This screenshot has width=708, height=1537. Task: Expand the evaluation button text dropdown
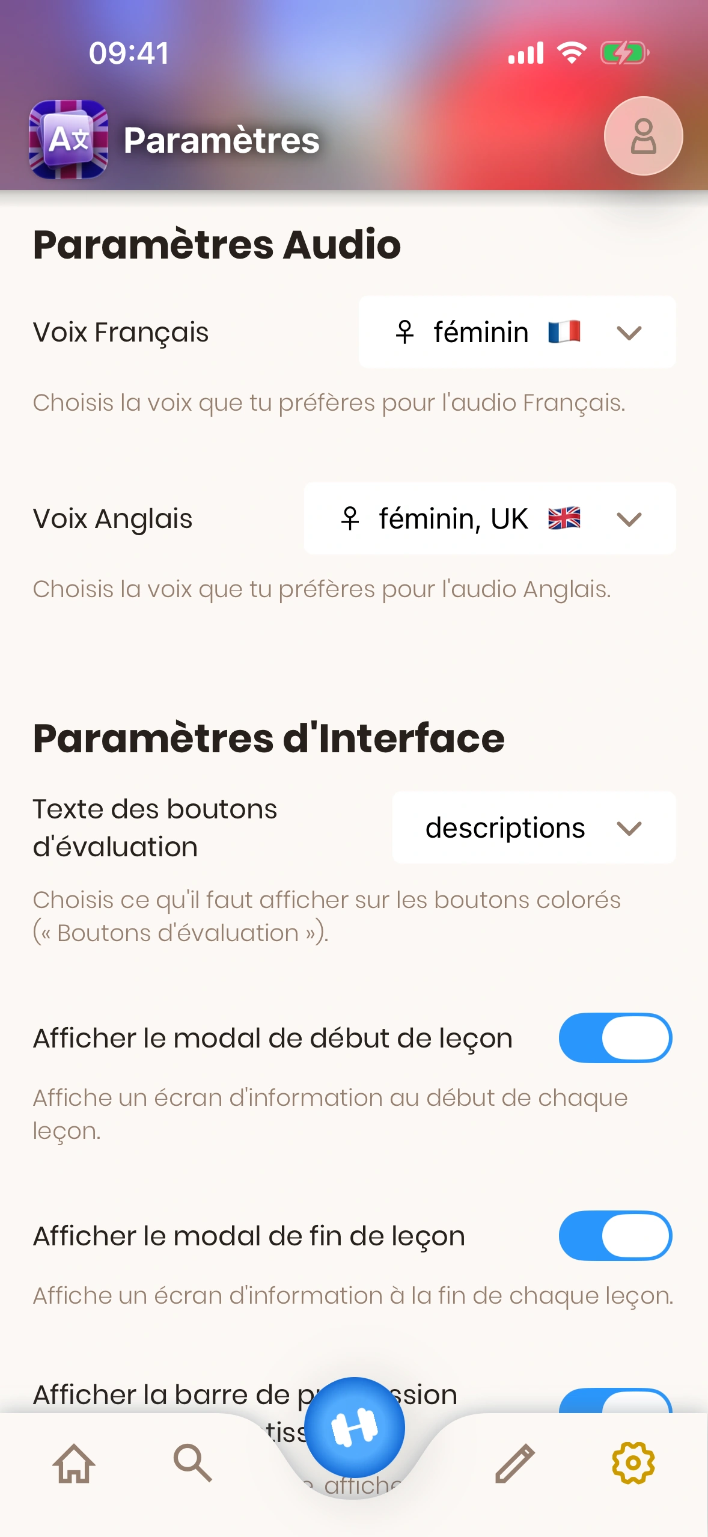tap(534, 828)
